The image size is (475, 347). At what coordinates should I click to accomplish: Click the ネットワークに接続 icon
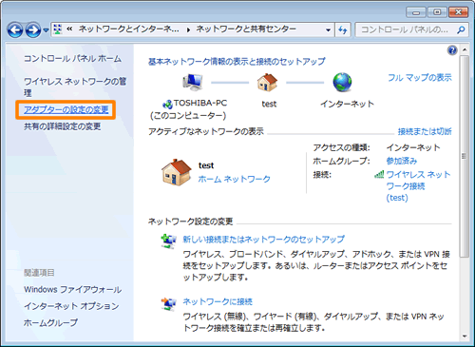(x=168, y=304)
